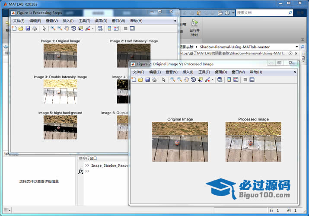Select Data Cursor tool in Figure 1
Image resolution: width=309 pixels, height=216 pixels.
click(81, 29)
